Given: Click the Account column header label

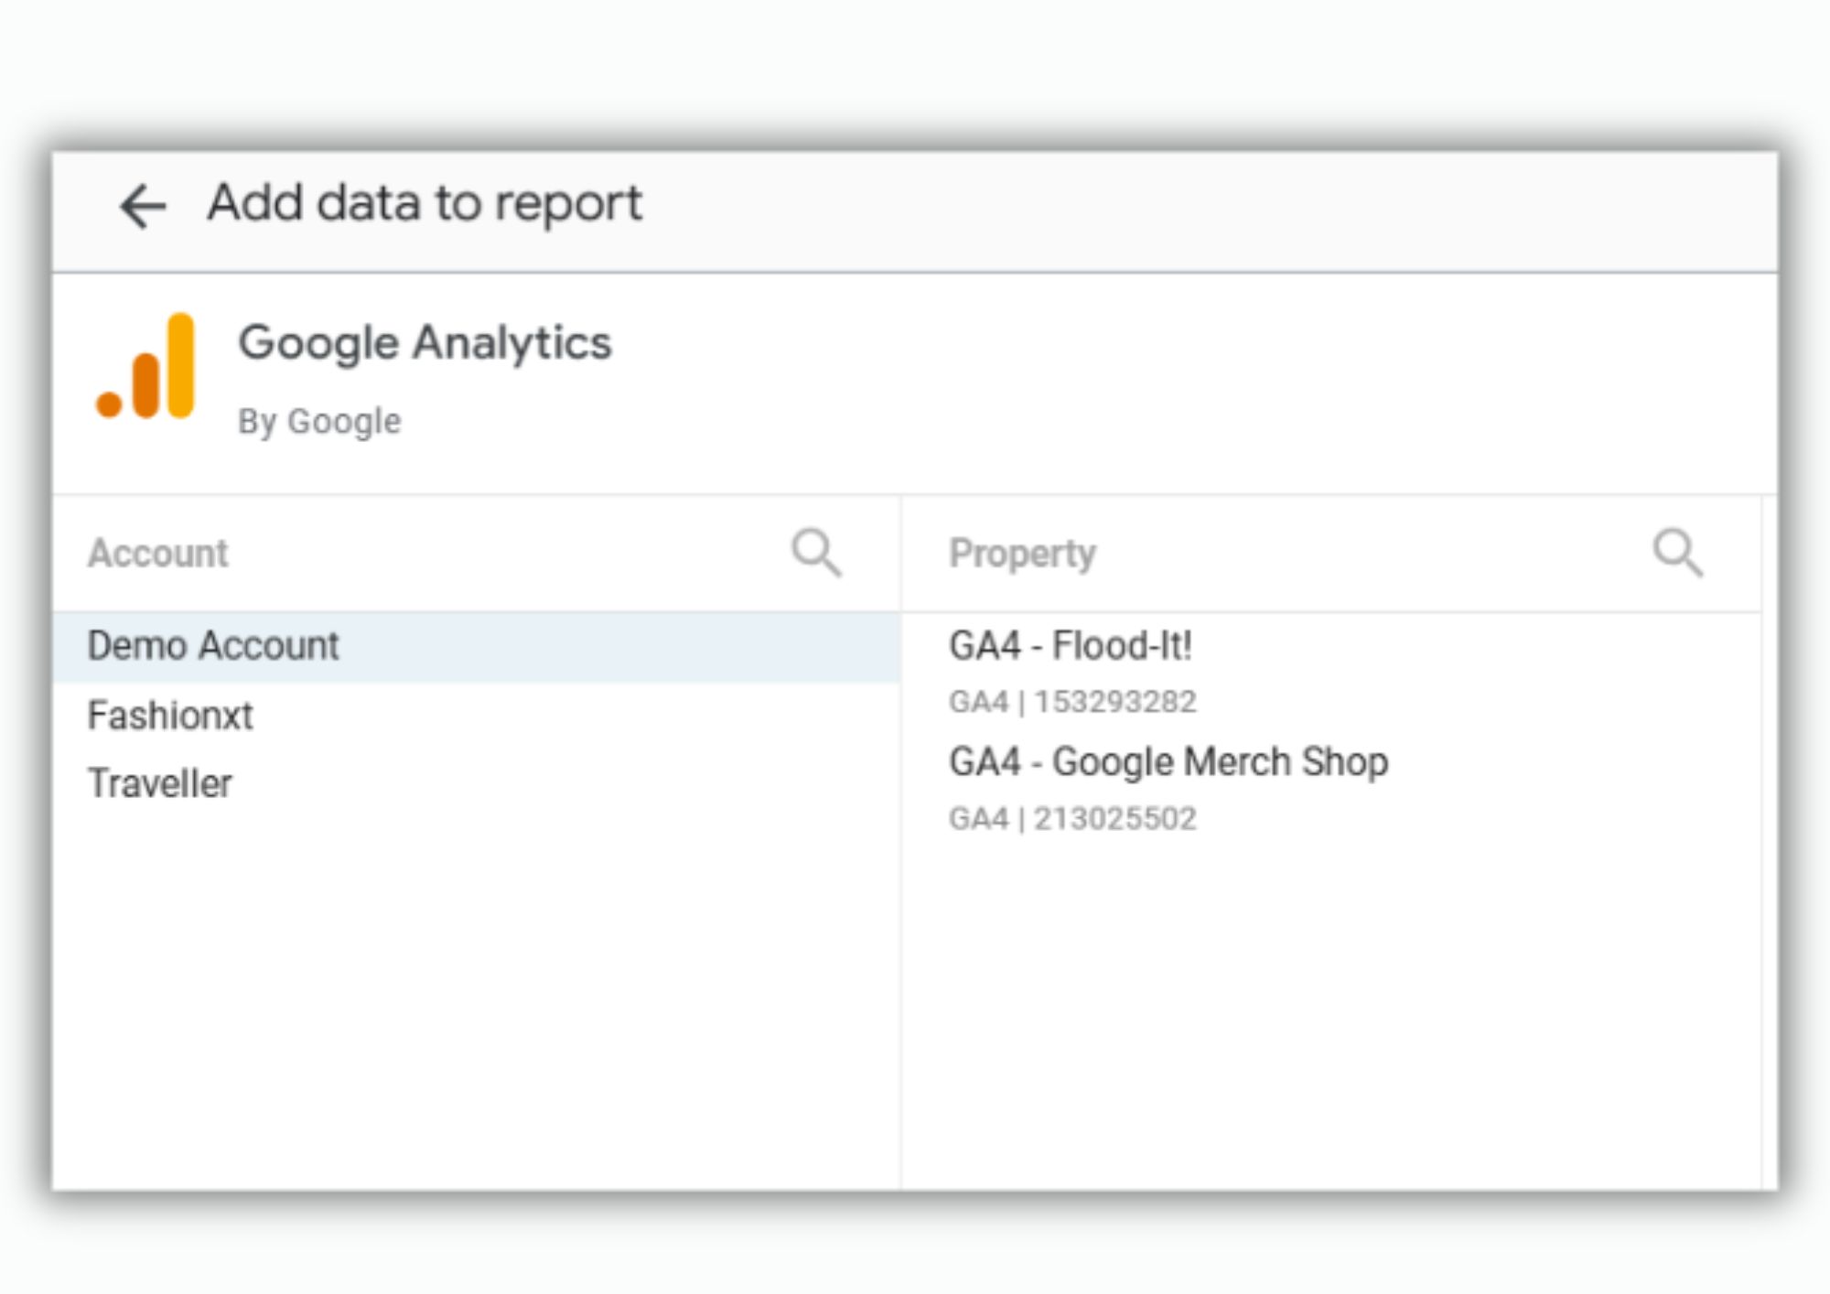Looking at the screenshot, I should [x=158, y=554].
